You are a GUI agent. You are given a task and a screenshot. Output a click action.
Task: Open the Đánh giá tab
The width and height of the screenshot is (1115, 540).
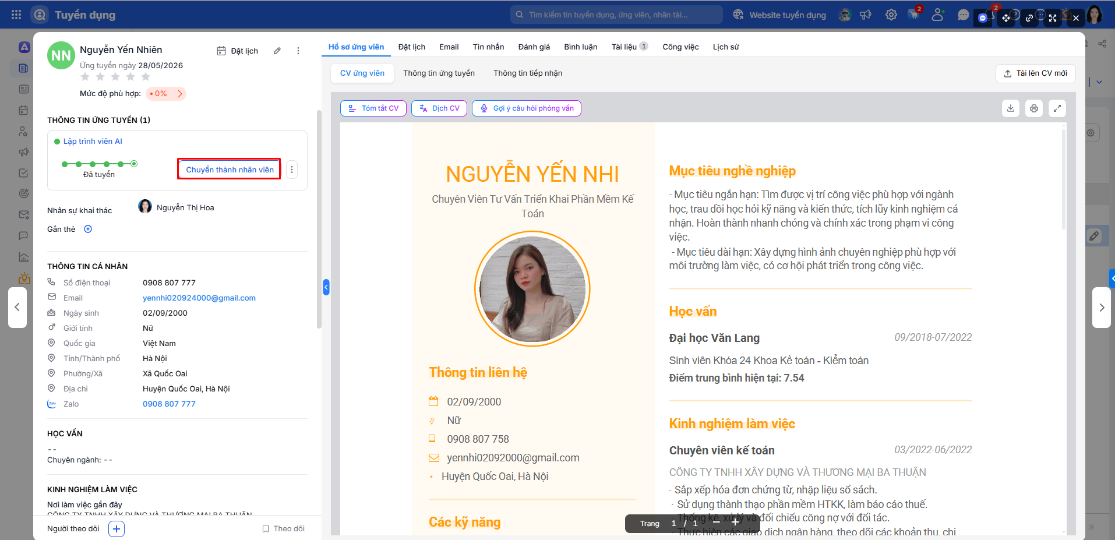coord(534,47)
